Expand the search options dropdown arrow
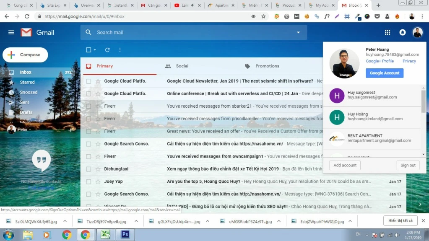Viewport: 429px width, 241px height. (x=299, y=32)
